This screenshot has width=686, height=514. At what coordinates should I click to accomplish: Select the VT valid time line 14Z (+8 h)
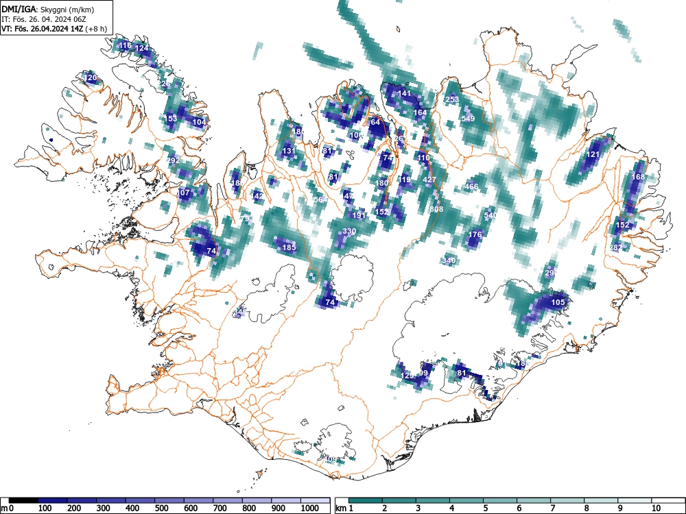(x=54, y=29)
